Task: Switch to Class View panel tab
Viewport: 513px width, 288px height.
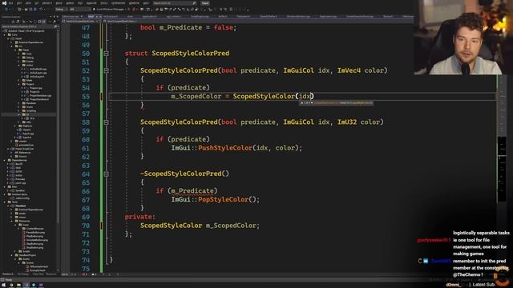Action: 38,274
